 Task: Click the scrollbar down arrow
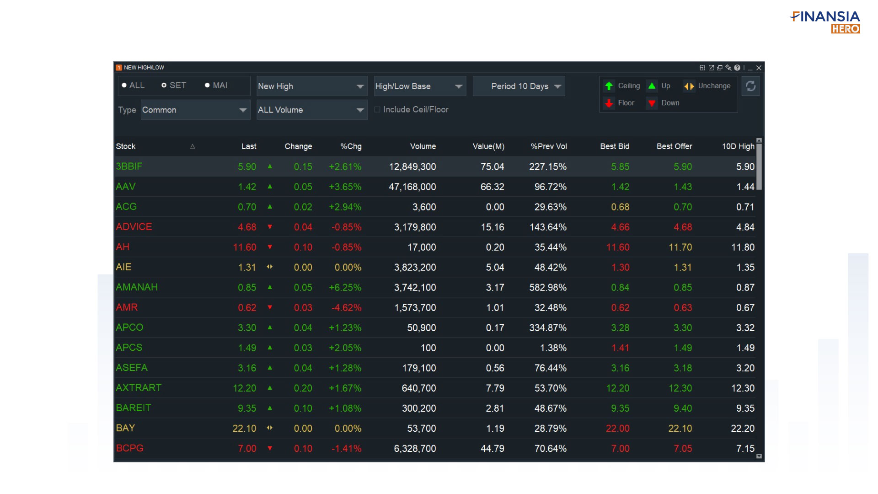[759, 456]
